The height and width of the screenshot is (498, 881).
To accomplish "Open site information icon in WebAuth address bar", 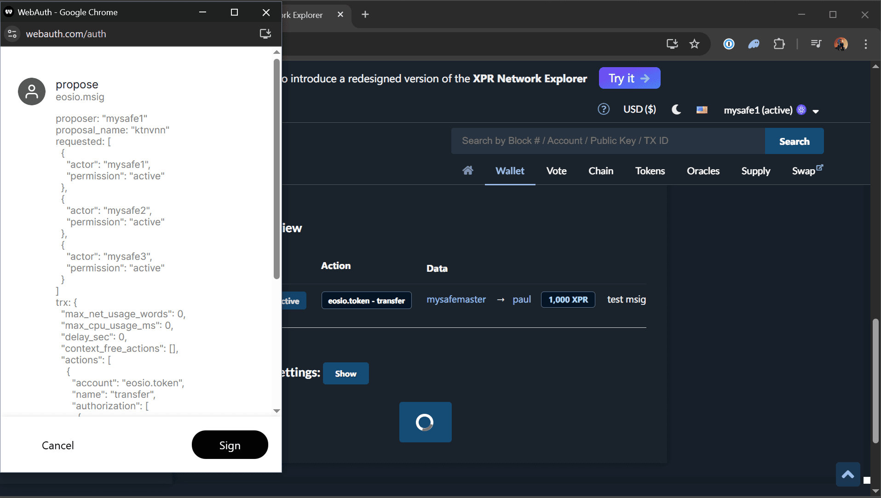I will (12, 34).
